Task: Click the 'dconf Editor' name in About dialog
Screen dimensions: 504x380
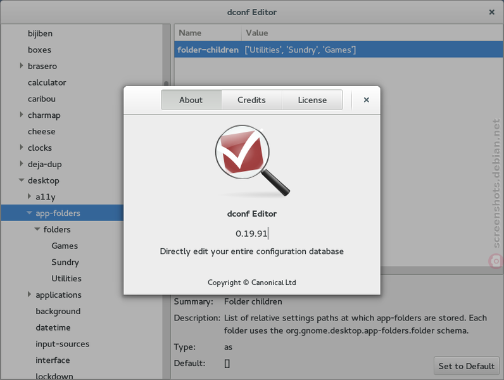Action: point(251,214)
